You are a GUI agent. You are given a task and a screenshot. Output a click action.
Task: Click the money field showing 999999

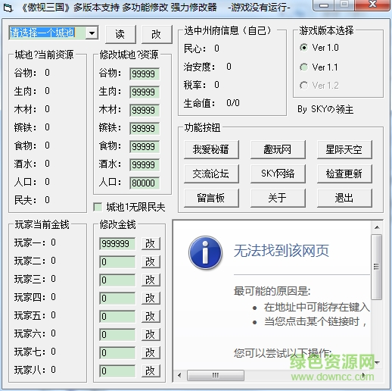click(117, 243)
